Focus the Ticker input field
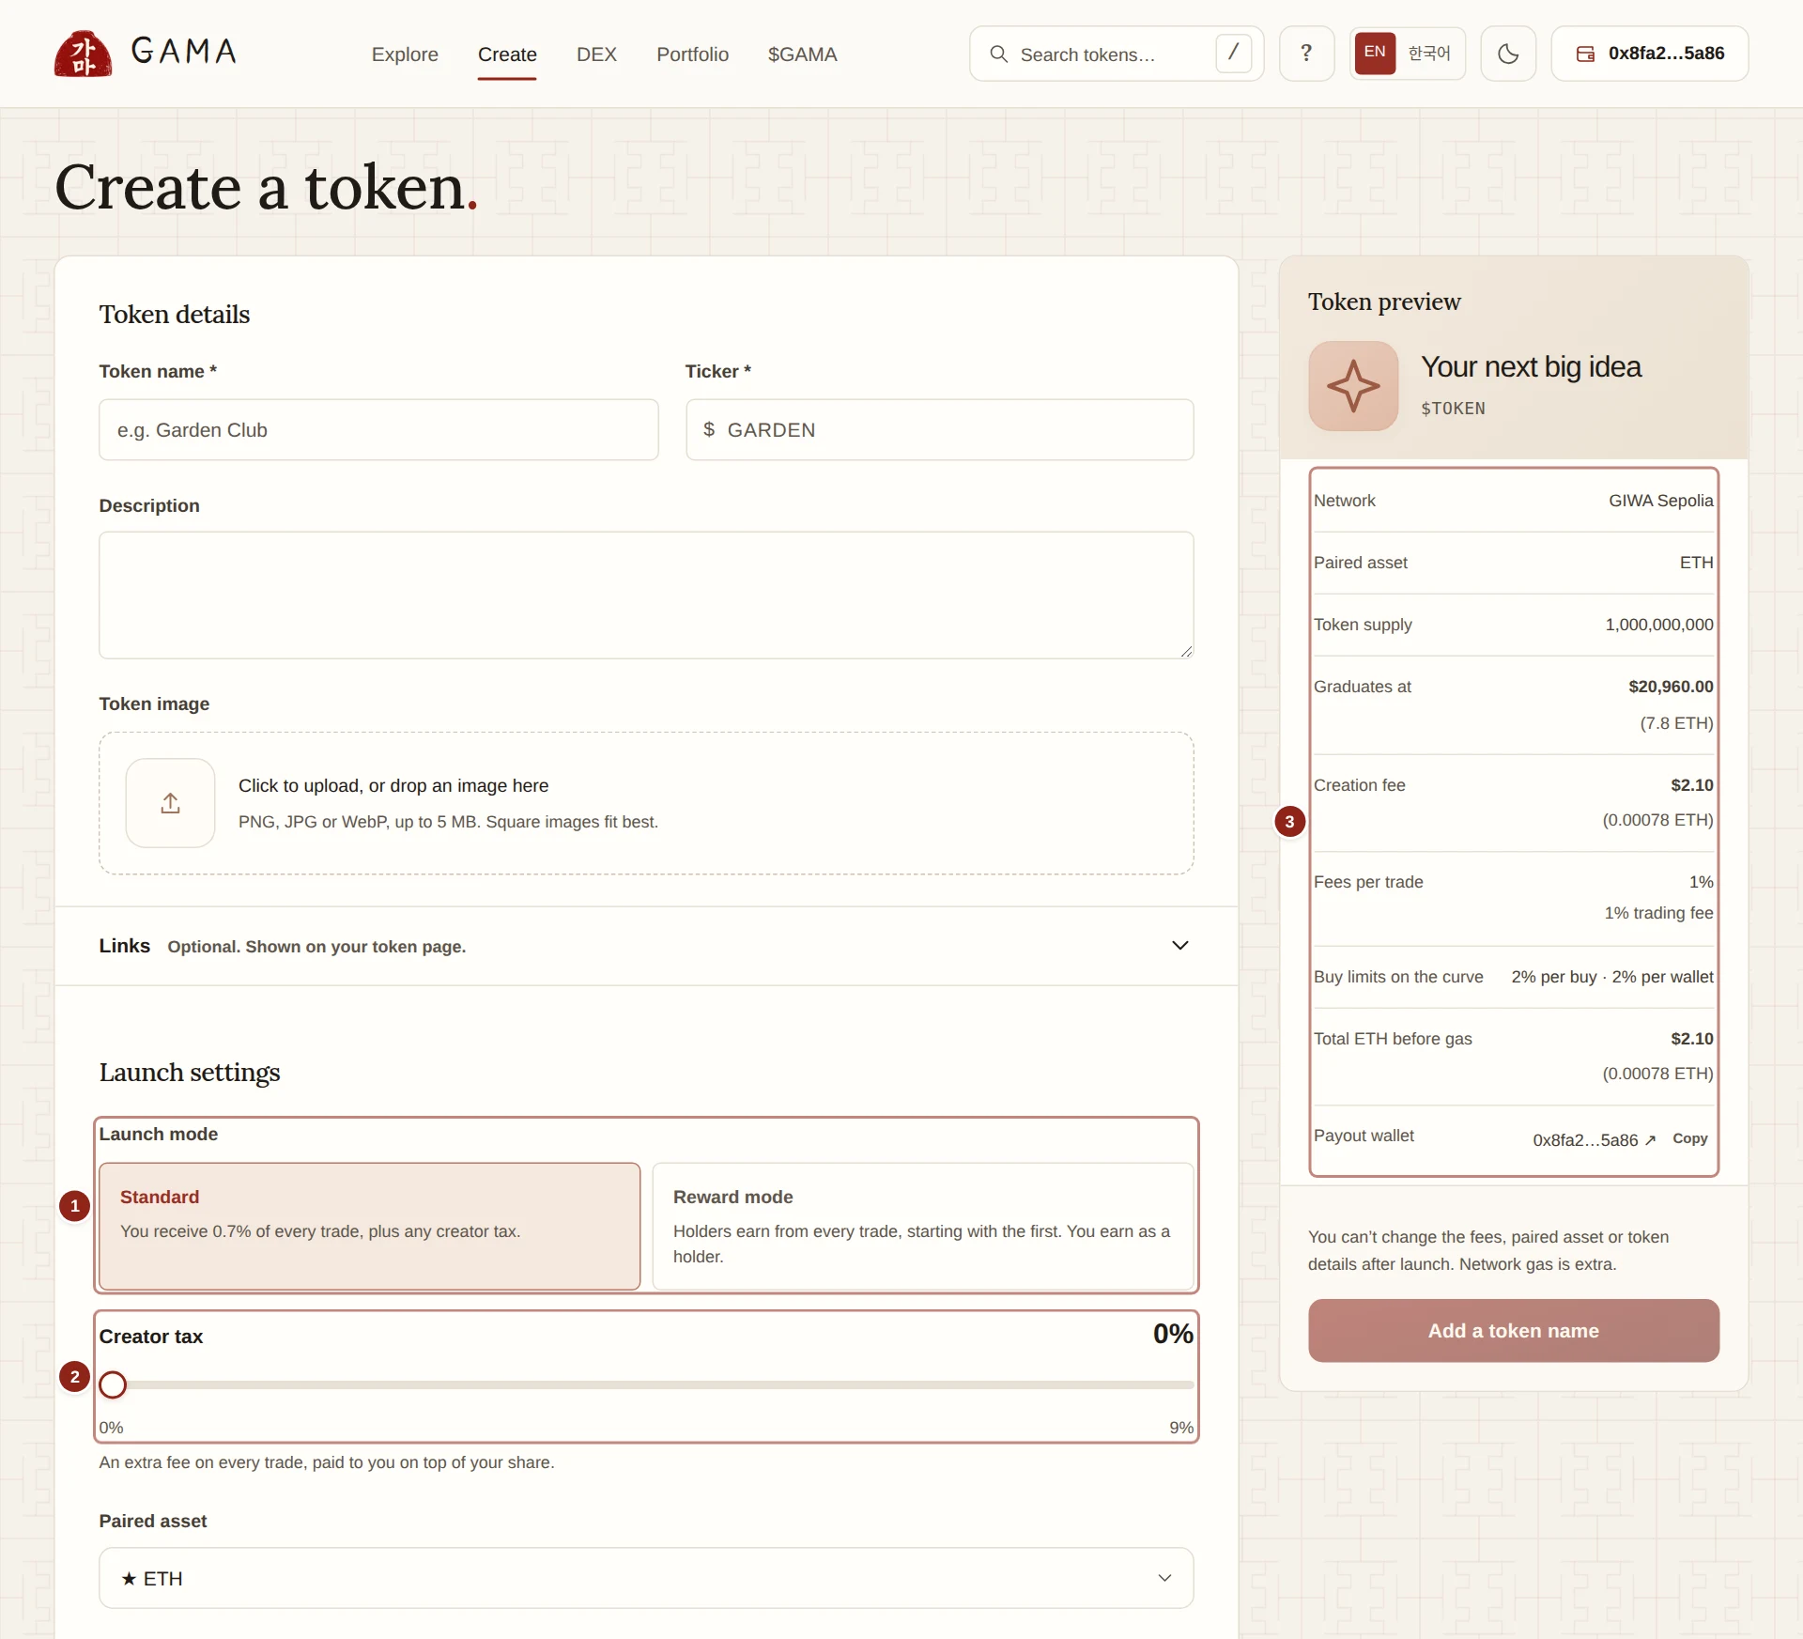The image size is (1803, 1639). click(x=939, y=429)
